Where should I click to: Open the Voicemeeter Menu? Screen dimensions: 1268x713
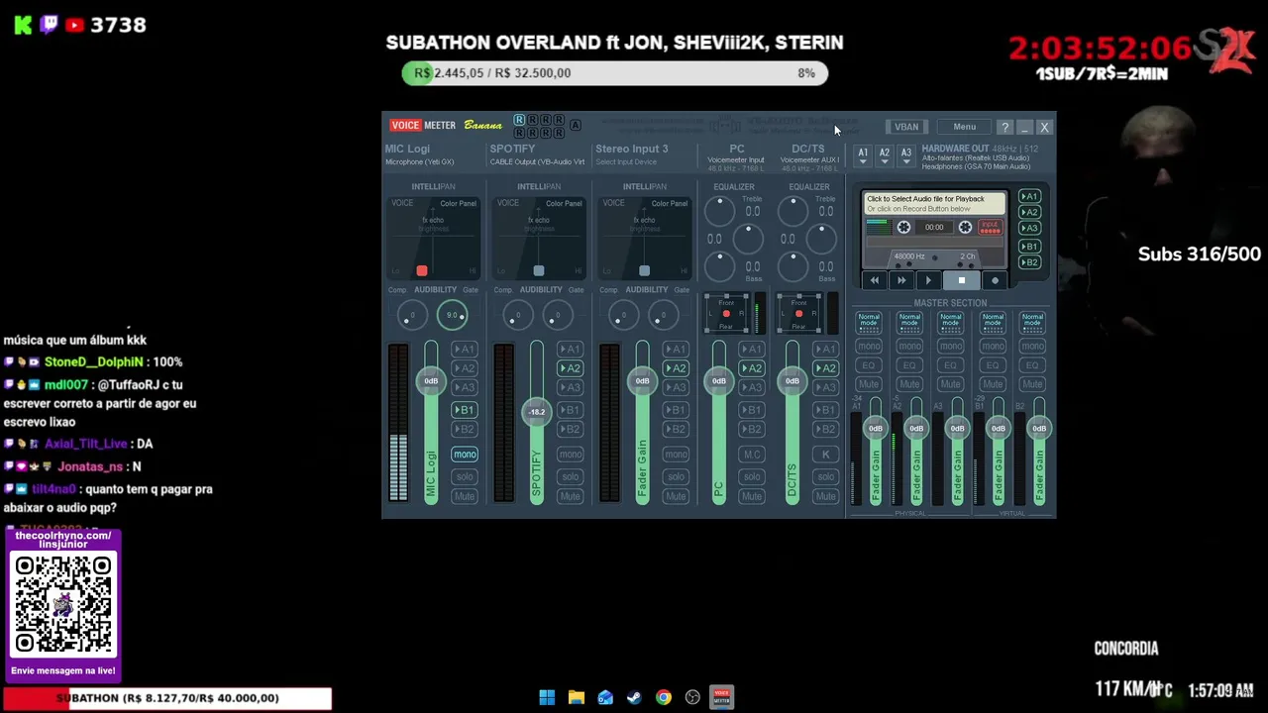[x=965, y=127]
